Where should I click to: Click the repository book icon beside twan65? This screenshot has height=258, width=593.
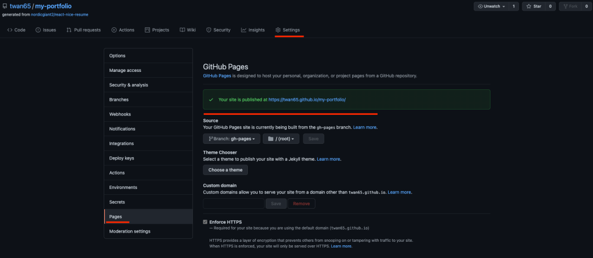[5, 6]
